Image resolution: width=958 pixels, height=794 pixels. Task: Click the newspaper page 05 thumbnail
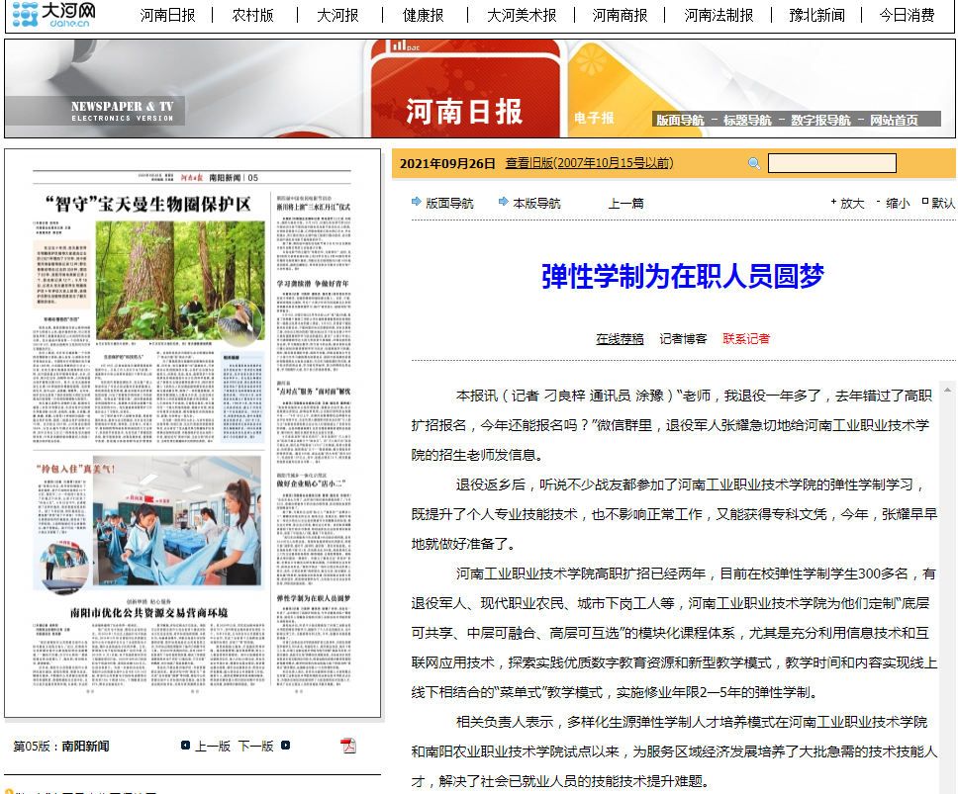coord(192,433)
